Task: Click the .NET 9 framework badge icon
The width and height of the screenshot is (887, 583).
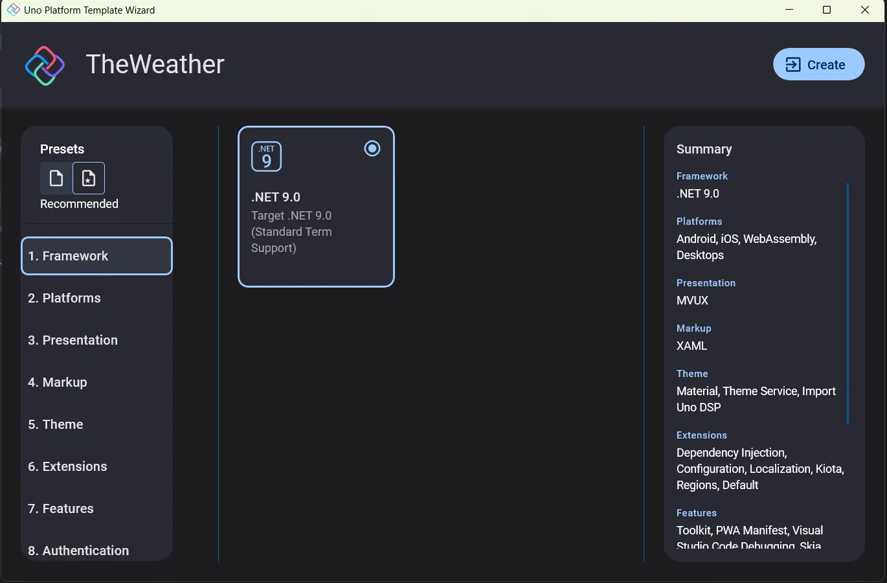Action: [266, 156]
